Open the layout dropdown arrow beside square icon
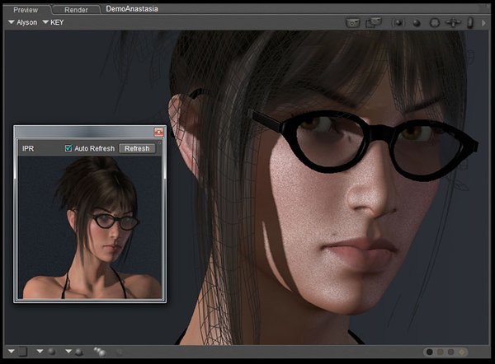495x364 pixels. [x=12, y=351]
